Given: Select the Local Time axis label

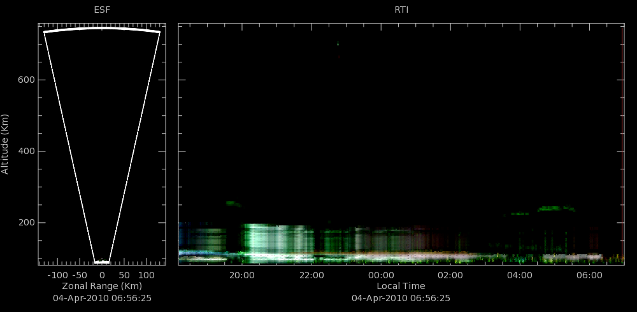Looking at the screenshot, I should [x=401, y=286].
